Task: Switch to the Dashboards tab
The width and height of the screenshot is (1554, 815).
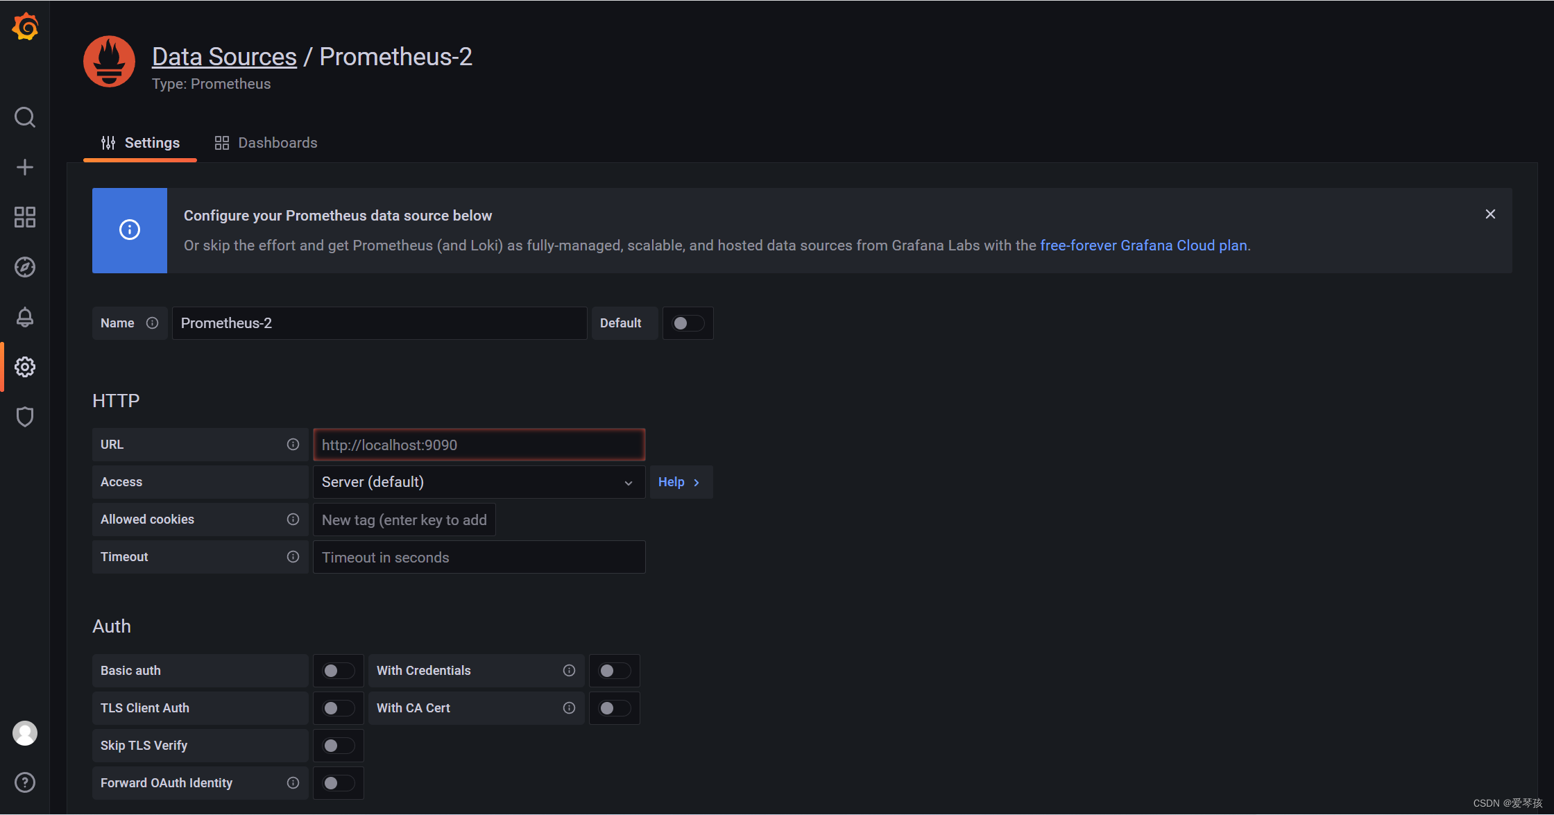Action: click(x=266, y=142)
